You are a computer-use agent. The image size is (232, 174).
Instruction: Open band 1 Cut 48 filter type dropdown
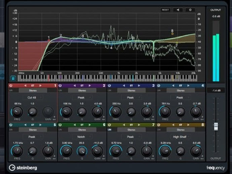click(x=33, y=97)
